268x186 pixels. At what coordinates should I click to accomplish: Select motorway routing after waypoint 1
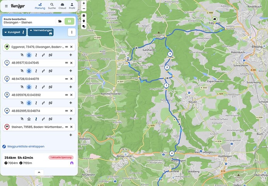(29, 71)
